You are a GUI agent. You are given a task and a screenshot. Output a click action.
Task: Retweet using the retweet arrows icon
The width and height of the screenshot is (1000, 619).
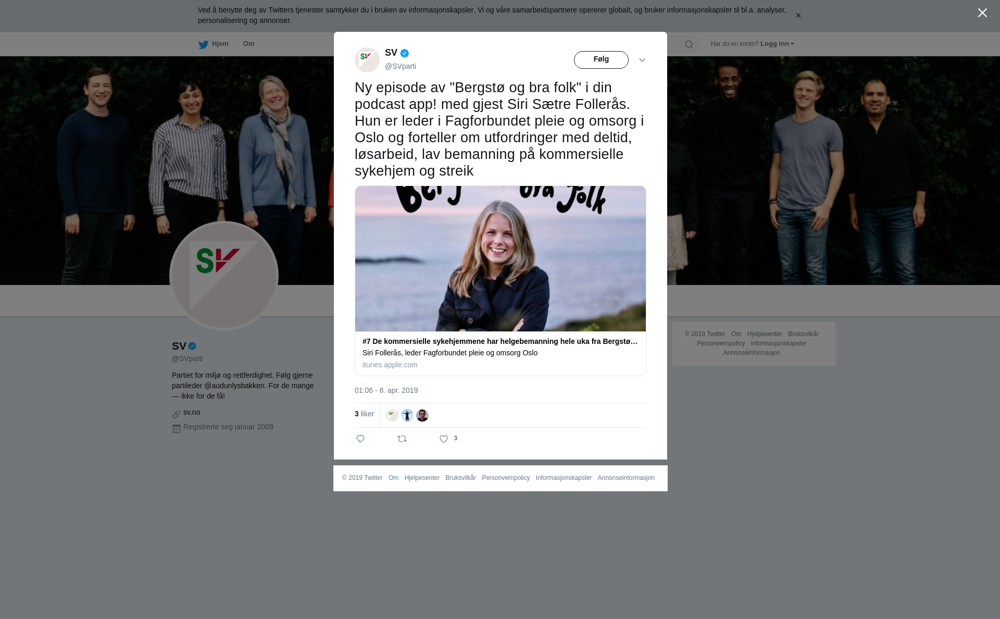coord(402,439)
